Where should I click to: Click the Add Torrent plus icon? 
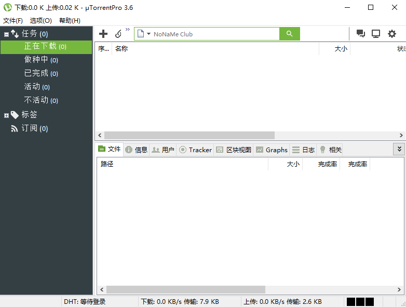pos(103,34)
